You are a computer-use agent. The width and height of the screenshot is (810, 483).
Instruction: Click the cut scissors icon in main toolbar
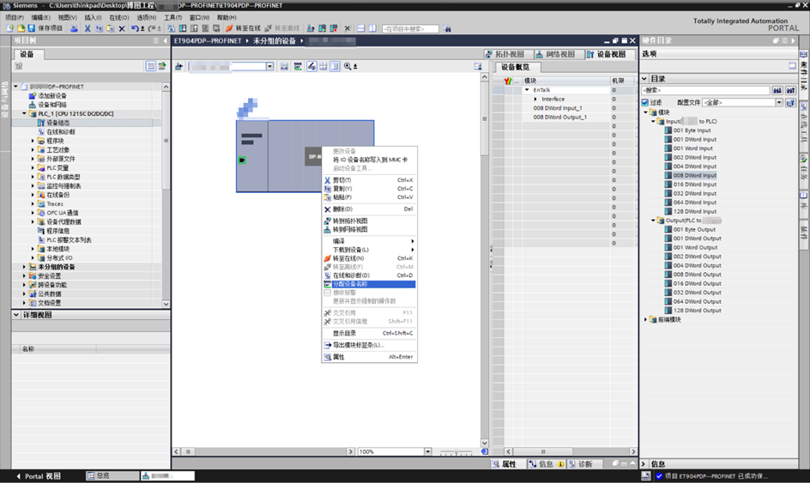(88, 28)
